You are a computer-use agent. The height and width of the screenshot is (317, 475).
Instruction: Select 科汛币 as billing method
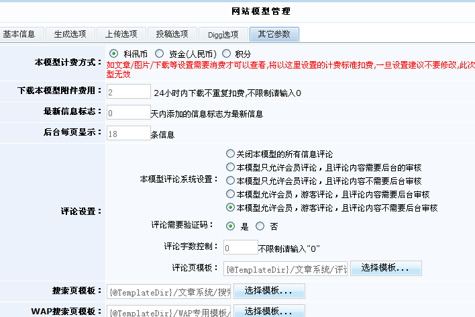point(114,53)
